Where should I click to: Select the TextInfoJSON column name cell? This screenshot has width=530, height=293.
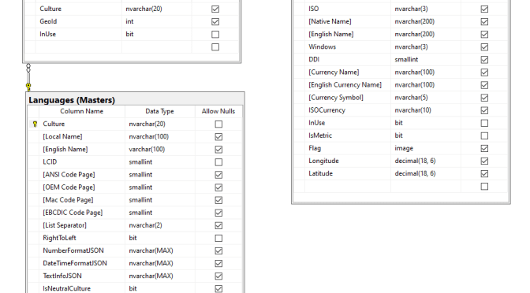click(x=82, y=276)
